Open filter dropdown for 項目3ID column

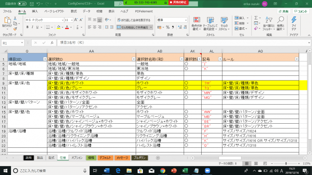(45, 59)
